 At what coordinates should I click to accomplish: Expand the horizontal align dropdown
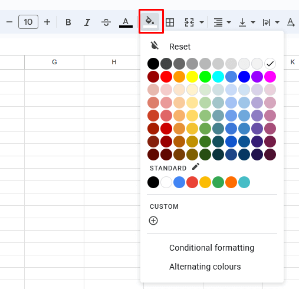(x=229, y=22)
